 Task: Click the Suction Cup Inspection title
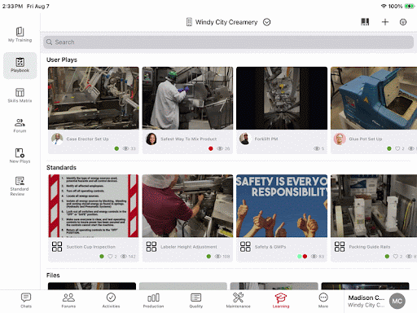point(91,247)
